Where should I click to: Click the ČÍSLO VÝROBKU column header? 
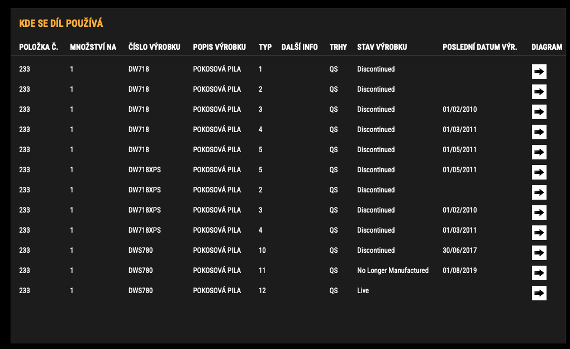pos(154,47)
